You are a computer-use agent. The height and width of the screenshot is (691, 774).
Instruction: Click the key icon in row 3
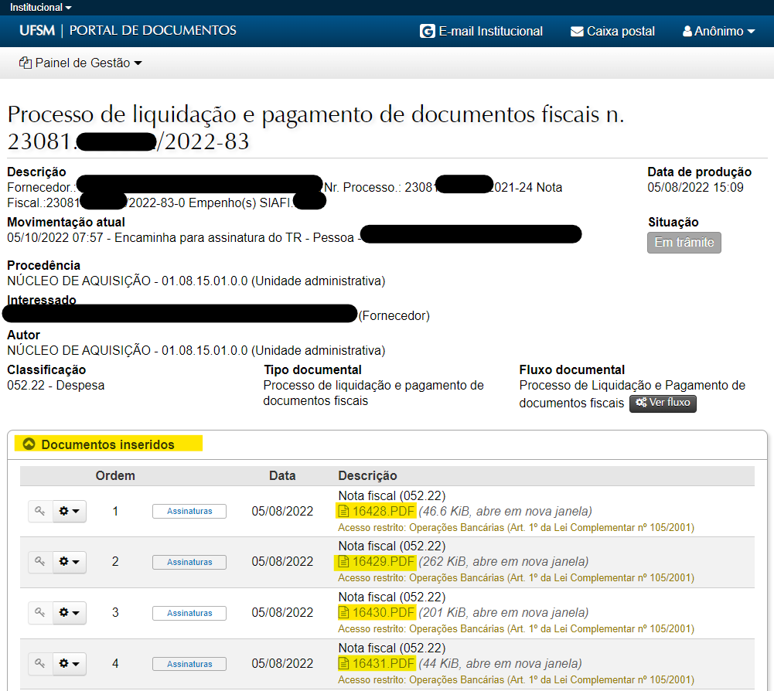(x=40, y=613)
